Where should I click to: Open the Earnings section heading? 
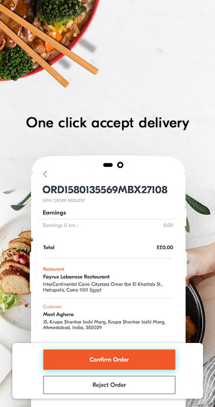[x=55, y=213]
